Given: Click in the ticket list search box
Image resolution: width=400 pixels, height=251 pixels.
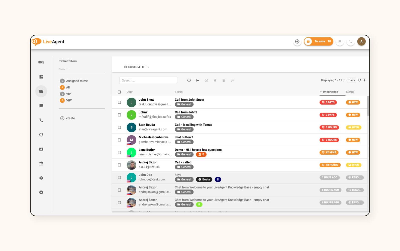Looking at the screenshot, I should coord(148,80).
